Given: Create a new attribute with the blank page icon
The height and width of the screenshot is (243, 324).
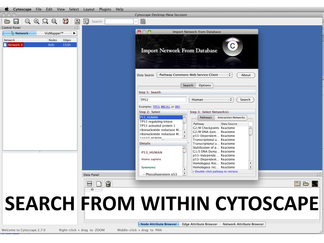Looking at the screenshot, I should [x=99, y=184].
